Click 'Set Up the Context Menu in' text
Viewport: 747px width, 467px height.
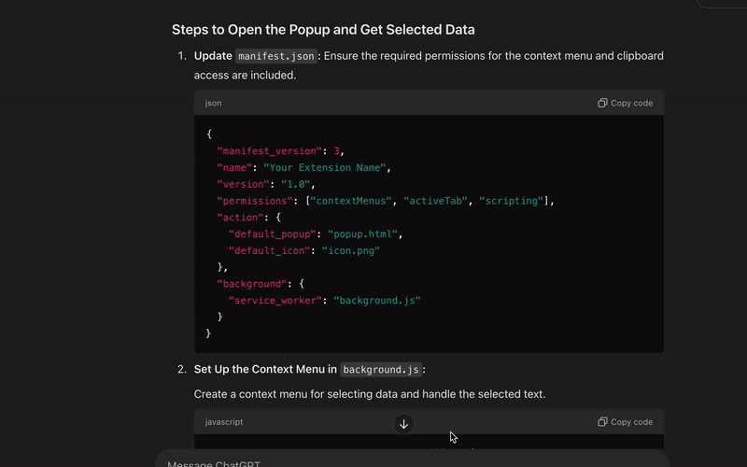pyautogui.click(x=265, y=369)
